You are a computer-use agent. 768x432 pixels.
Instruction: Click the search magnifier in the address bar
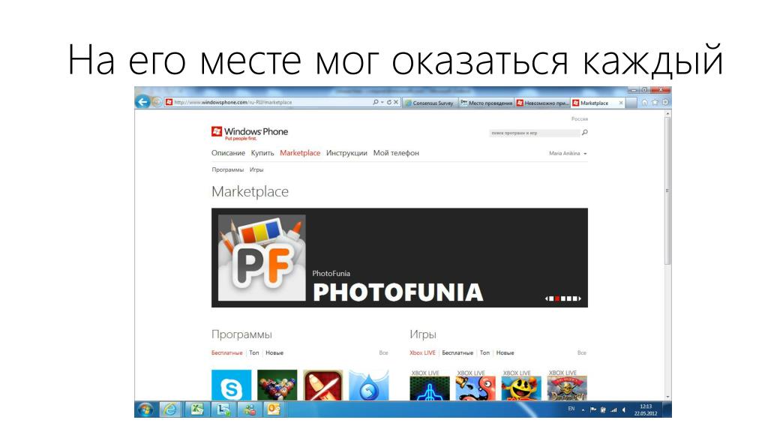(x=375, y=102)
